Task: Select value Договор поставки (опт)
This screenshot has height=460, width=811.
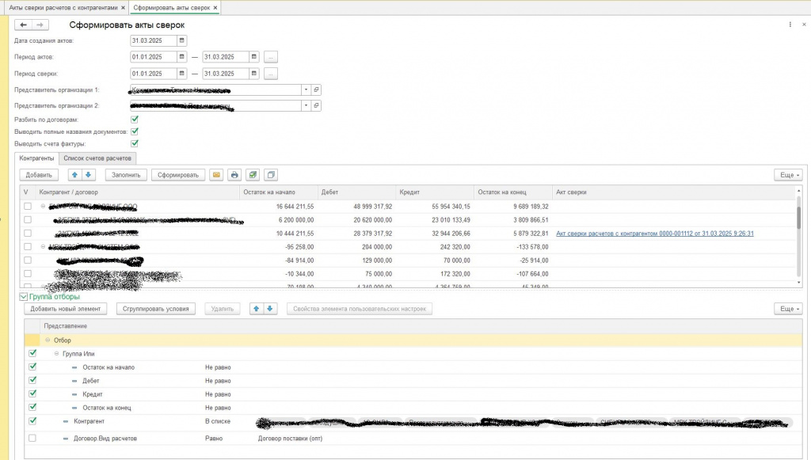Action: [x=290, y=439]
